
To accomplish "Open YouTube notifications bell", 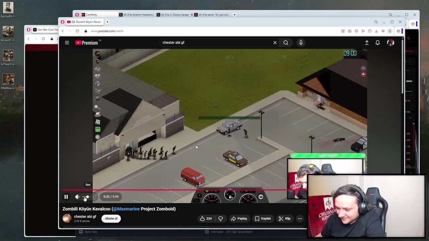I will point(377,43).
